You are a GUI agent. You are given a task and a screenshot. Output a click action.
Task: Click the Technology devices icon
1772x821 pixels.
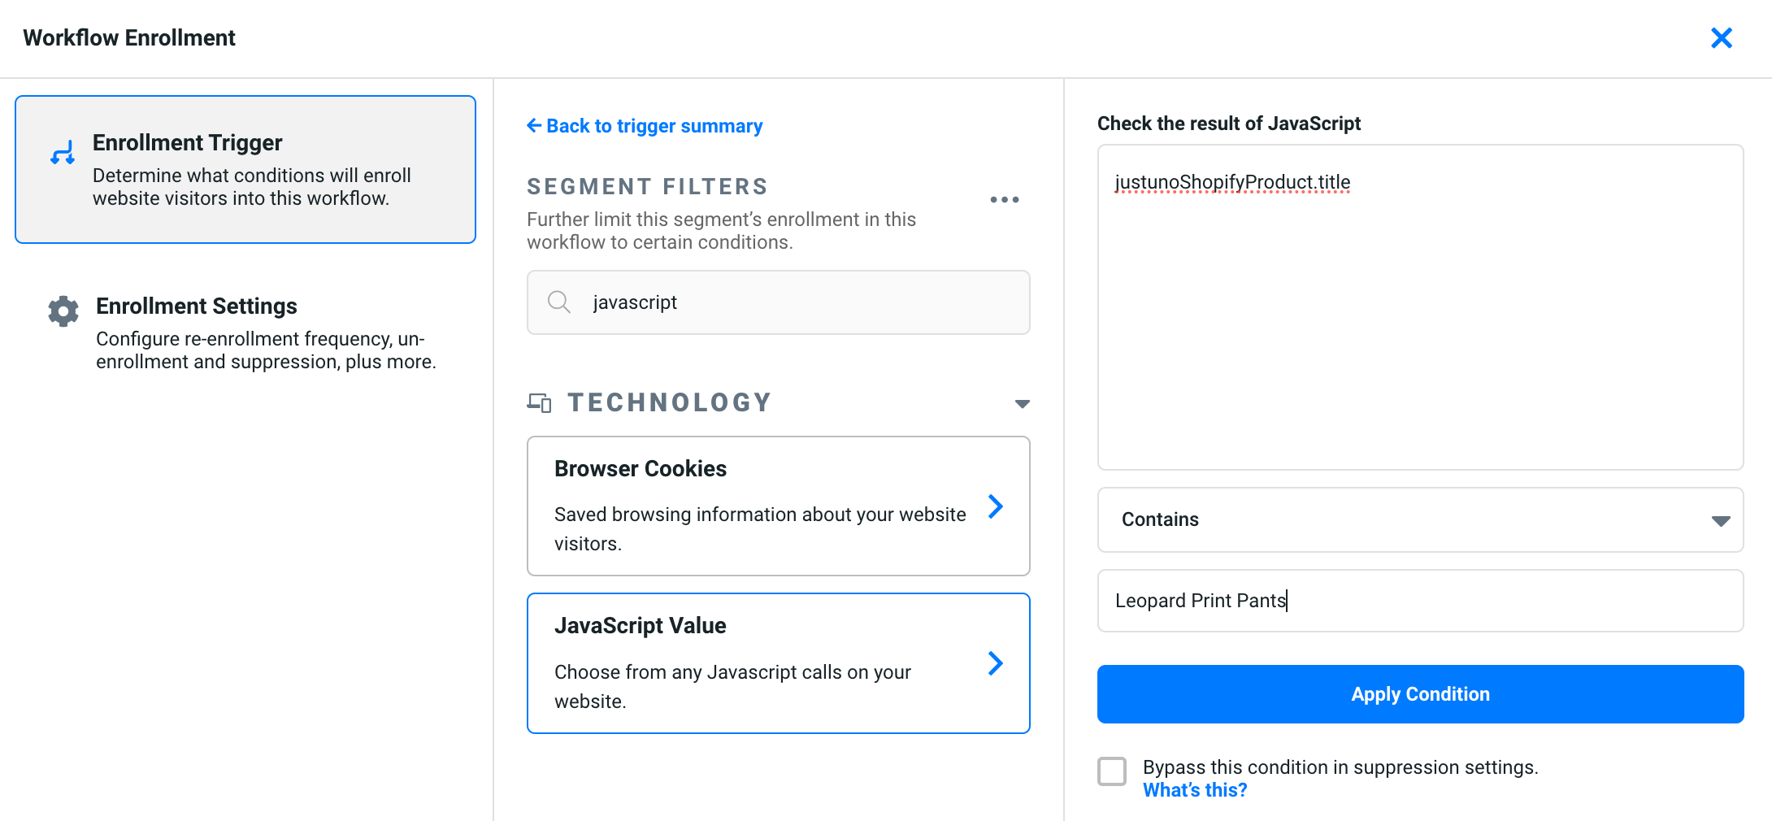click(539, 402)
